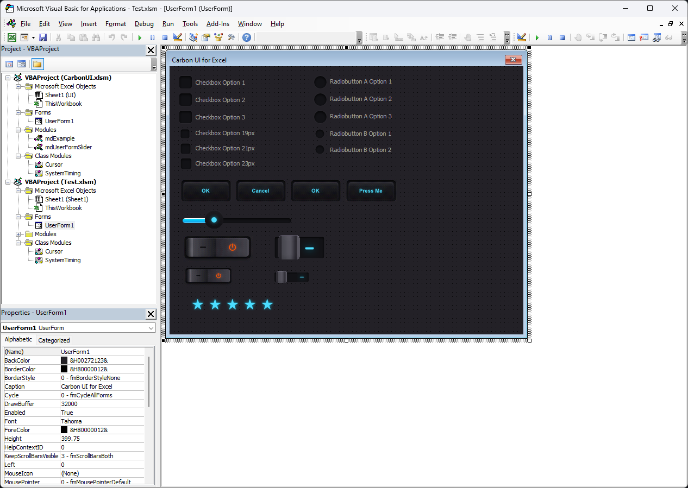Open the Object Browser from the toolbar
This screenshot has width=688, height=488.
pos(218,37)
